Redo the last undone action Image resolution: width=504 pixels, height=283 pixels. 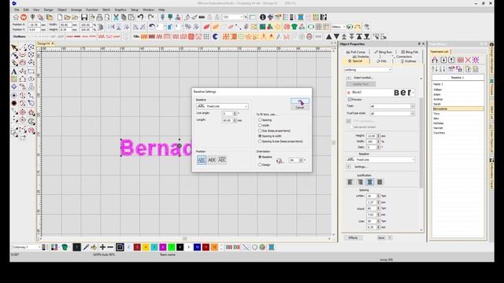click(150, 17)
